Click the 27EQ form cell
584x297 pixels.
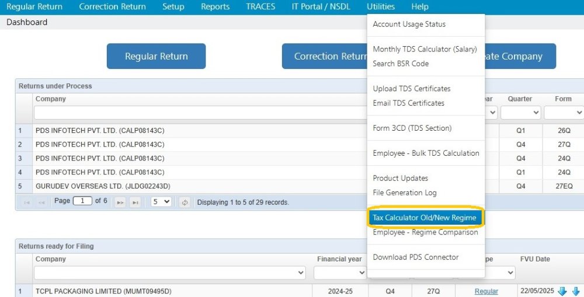[x=564, y=186]
